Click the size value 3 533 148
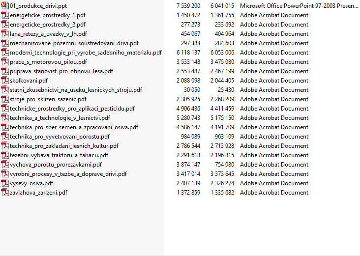360x256 pixels. pyautogui.click(x=188, y=62)
